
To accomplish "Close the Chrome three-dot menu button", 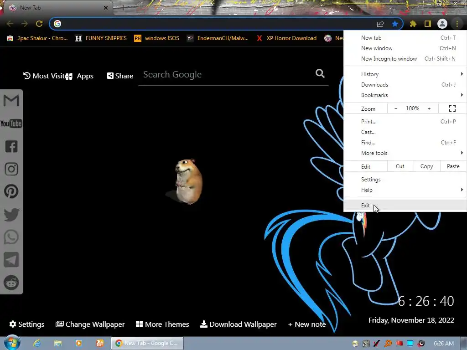I will pyautogui.click(x=457, y=24).
